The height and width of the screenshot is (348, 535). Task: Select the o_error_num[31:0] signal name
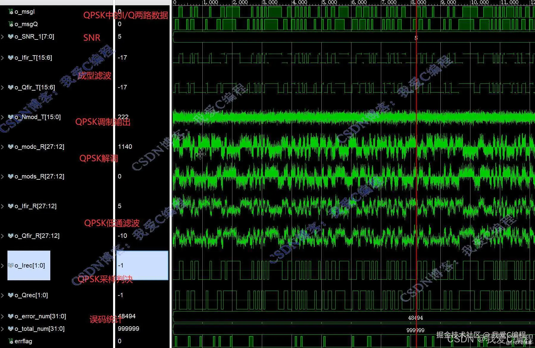click(40, 316)
